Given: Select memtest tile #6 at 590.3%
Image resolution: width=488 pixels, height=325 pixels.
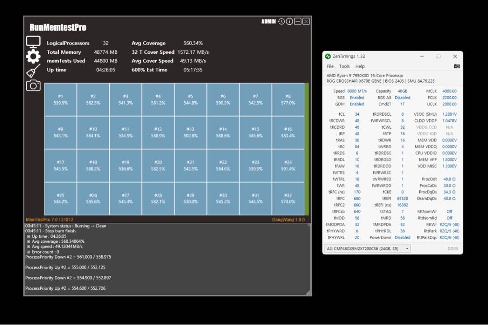Looking at the screenshot, I should tap(223, 99).
